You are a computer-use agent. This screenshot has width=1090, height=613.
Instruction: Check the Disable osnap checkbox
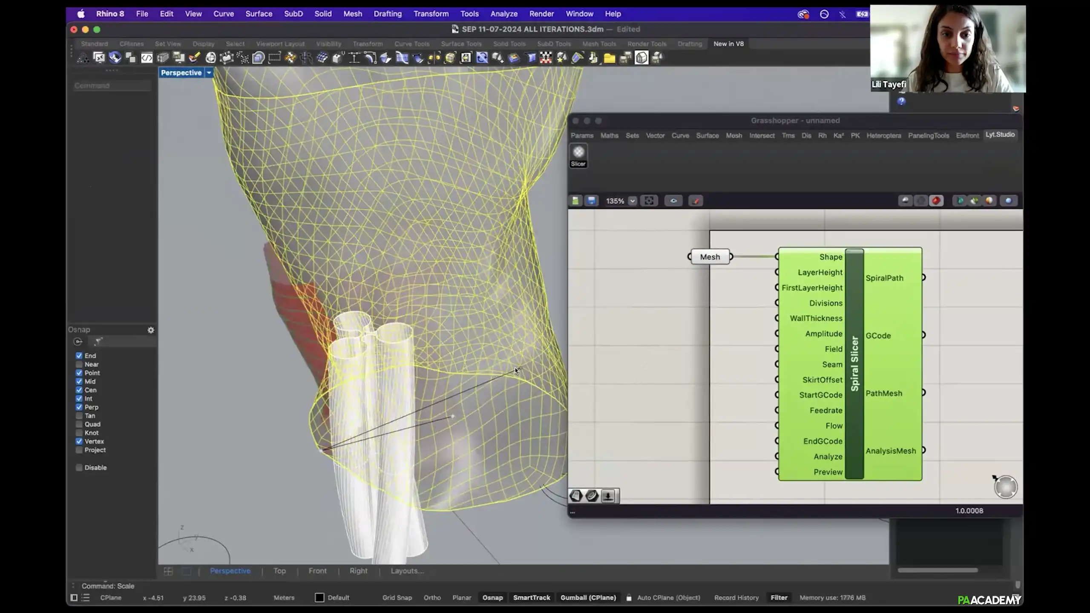tap(79, 467)
